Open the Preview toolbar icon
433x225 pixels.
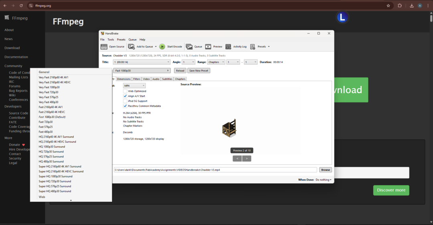208,46
